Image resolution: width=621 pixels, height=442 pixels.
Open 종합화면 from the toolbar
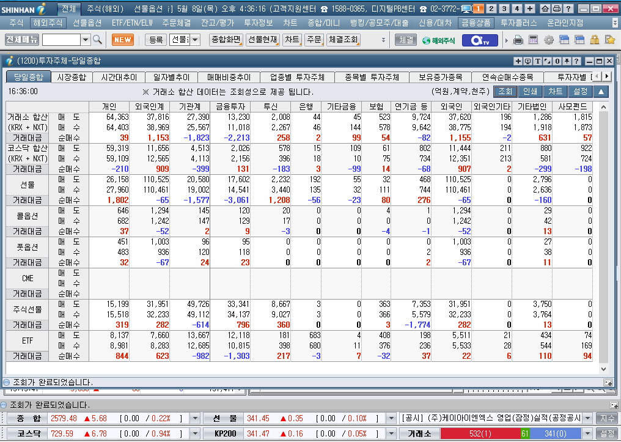pos(226,40)
